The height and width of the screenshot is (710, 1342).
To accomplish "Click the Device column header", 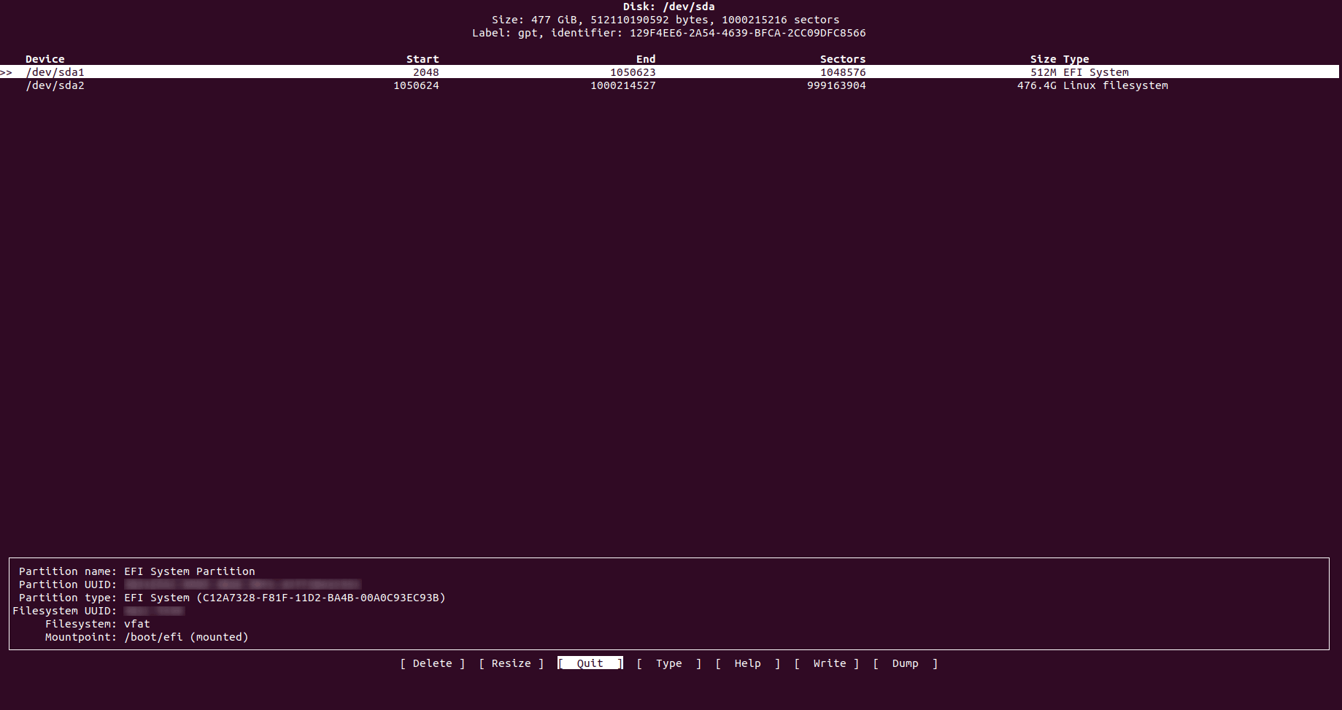I will tap(45, 58).
